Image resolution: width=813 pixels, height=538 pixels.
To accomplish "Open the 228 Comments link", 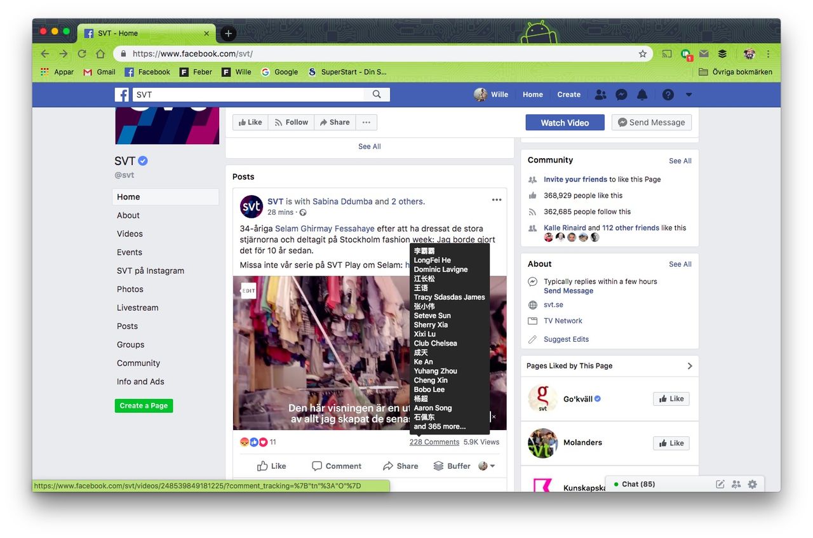I will (x=434, y=442).
